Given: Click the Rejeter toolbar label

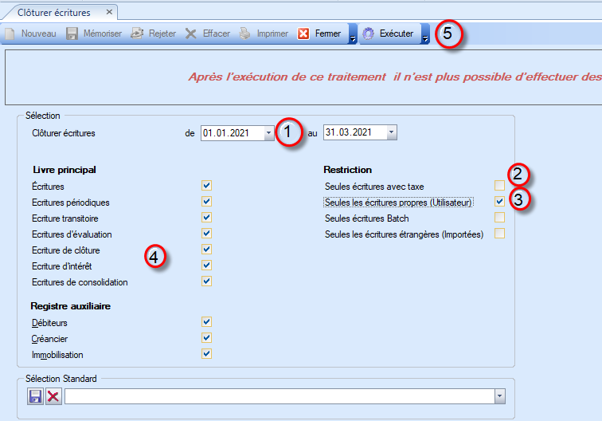Looking at the screenshot, I should 162,33.
